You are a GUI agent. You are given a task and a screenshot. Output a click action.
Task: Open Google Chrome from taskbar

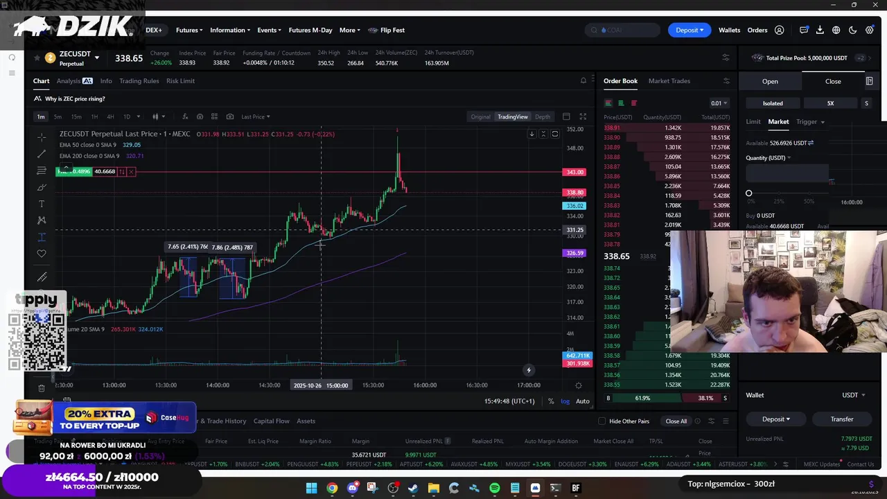(332, 488)
